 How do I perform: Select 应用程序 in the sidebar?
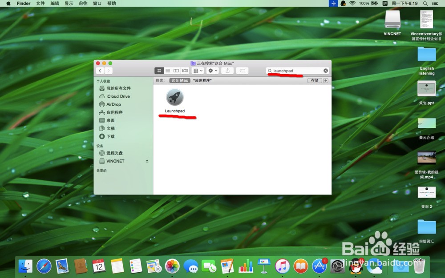[123, 112]
